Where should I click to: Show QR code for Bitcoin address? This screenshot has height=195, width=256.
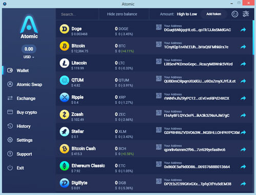(159, 44)
